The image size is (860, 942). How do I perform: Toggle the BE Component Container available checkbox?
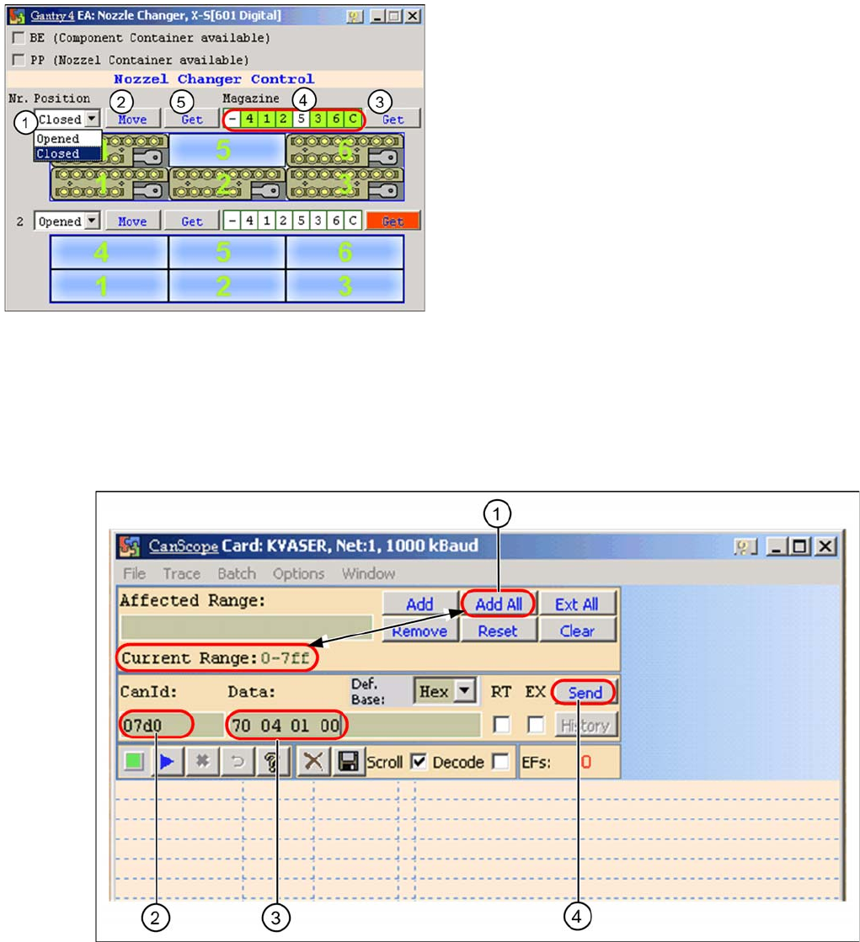tap(19, 38)
